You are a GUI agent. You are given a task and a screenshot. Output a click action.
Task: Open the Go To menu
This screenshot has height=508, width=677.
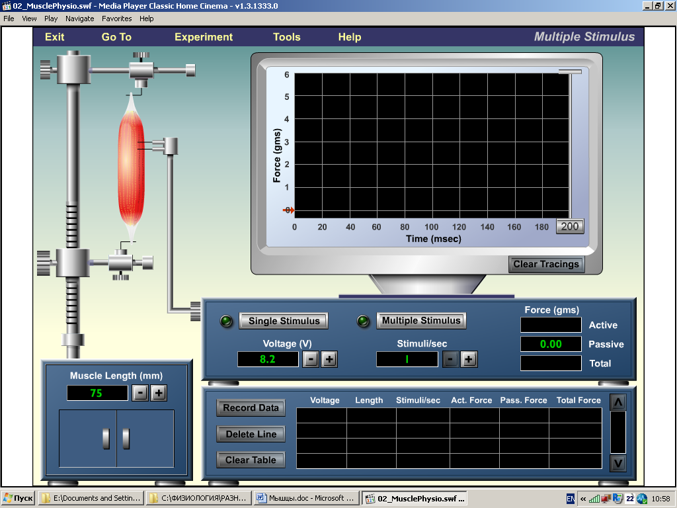116,37
